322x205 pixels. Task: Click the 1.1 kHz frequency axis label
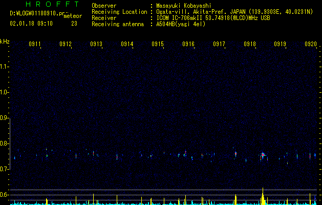5,67
